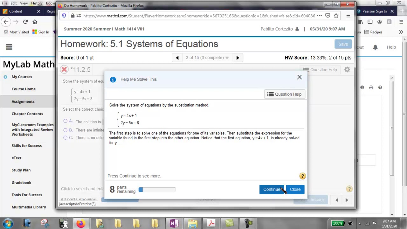Image resolution: width=407 pixels, height=229 pixels.
Task: Open Adobe Acrobat from the taskbar
Action: click(x=211, y=223)
